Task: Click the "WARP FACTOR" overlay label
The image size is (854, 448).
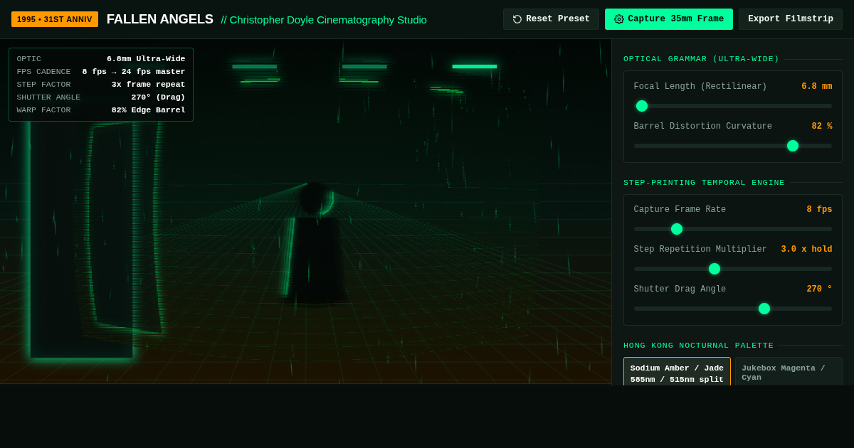Action: click(x=43, y=110)
